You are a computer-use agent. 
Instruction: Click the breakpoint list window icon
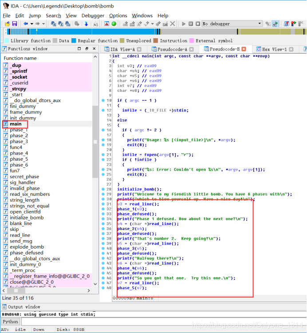[287, 24]
